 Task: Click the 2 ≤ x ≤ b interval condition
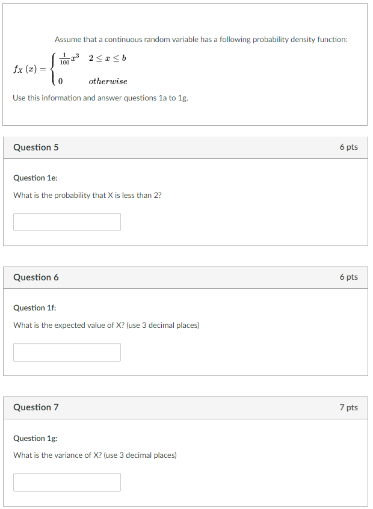click(108, 58)
